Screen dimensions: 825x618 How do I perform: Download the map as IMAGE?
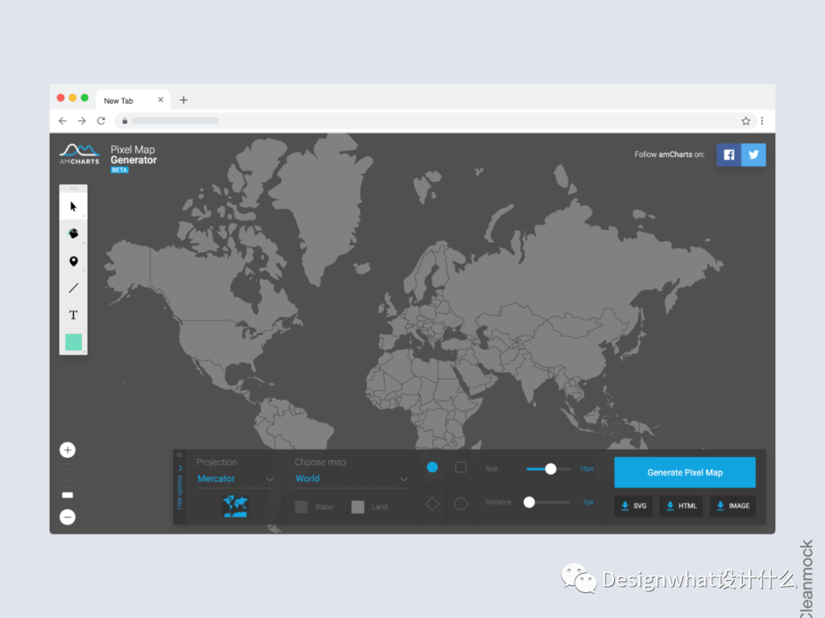(733, 506)
